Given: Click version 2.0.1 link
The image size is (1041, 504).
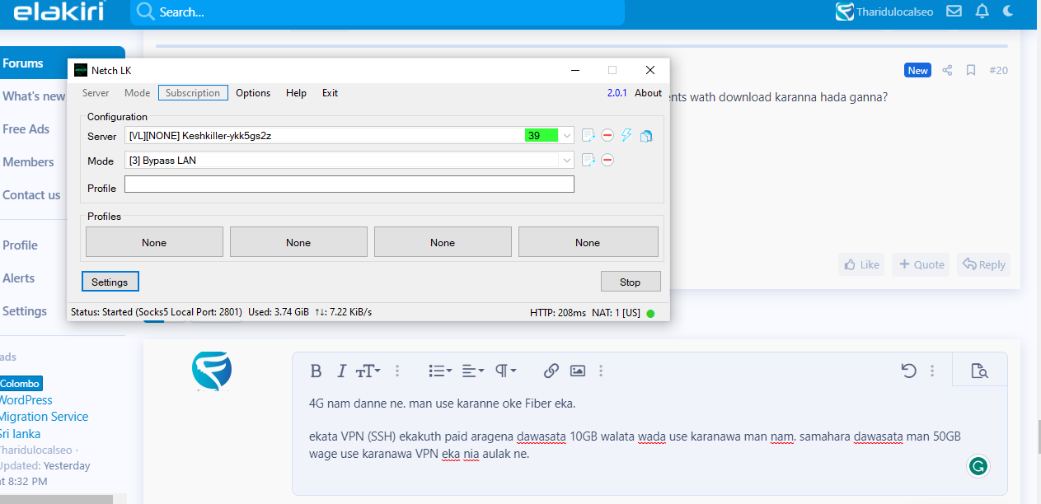Looking at the screenshot, I should point(617,93).
